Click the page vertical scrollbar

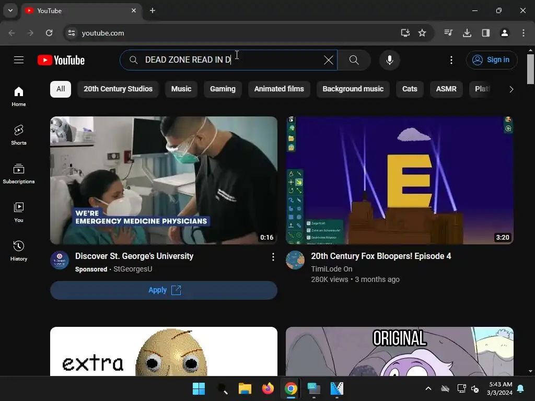[530, 69]
